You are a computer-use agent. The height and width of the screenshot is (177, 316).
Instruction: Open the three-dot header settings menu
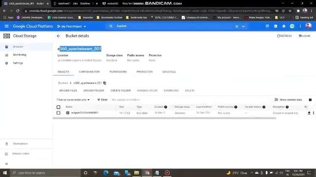tap(300, 26)
